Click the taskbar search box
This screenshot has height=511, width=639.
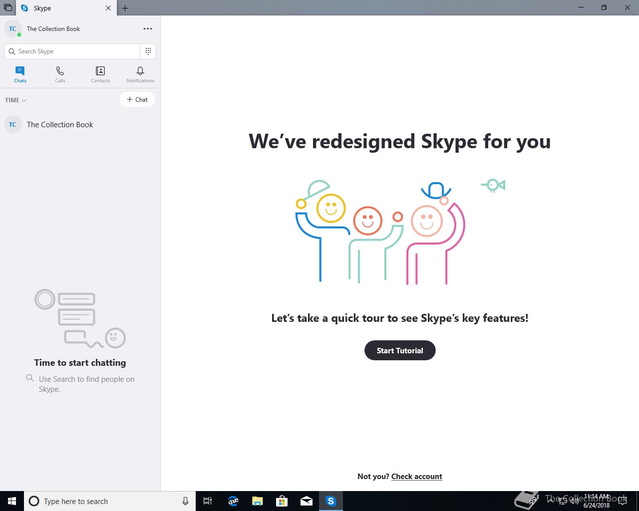[109, 501]
